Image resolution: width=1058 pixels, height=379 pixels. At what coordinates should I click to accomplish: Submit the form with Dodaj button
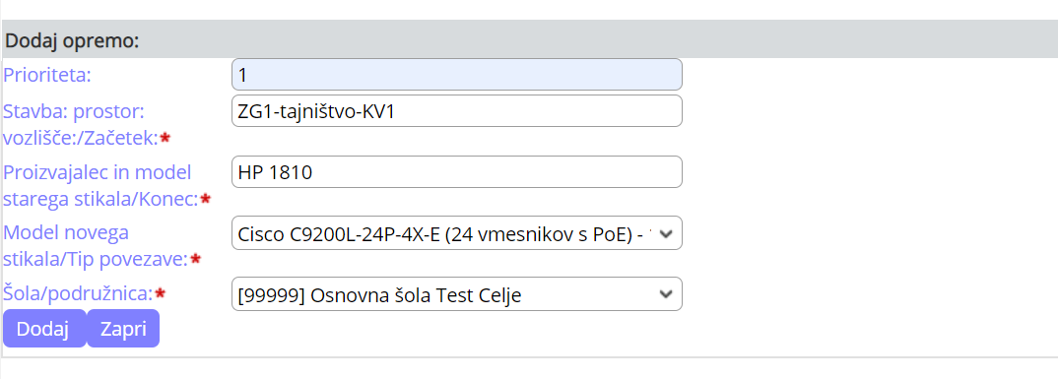(44, 329)
